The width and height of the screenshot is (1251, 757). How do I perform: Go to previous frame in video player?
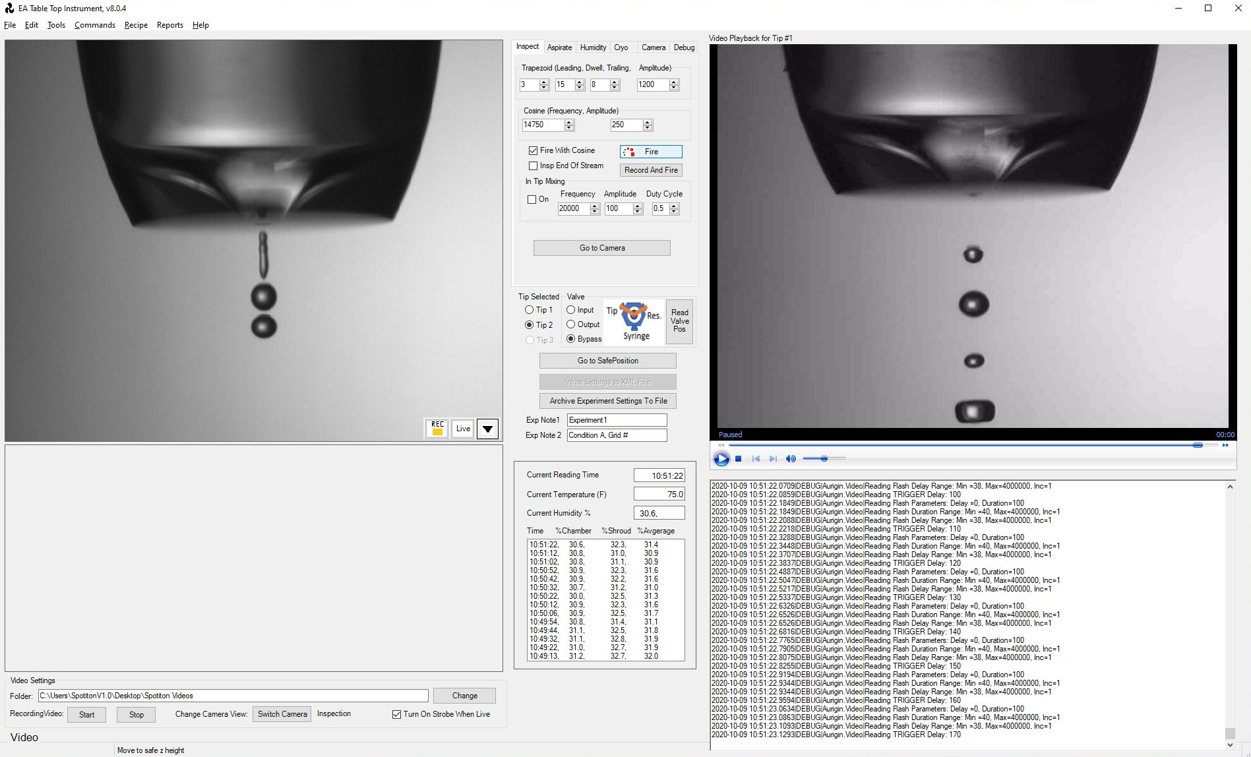coord(756,459)
